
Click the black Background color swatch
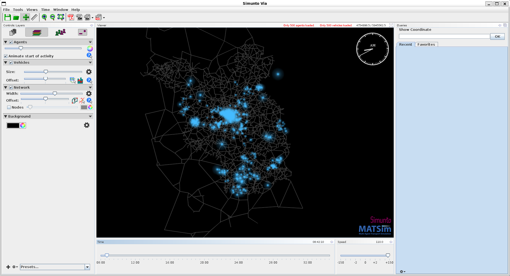(x=13, y=126)
